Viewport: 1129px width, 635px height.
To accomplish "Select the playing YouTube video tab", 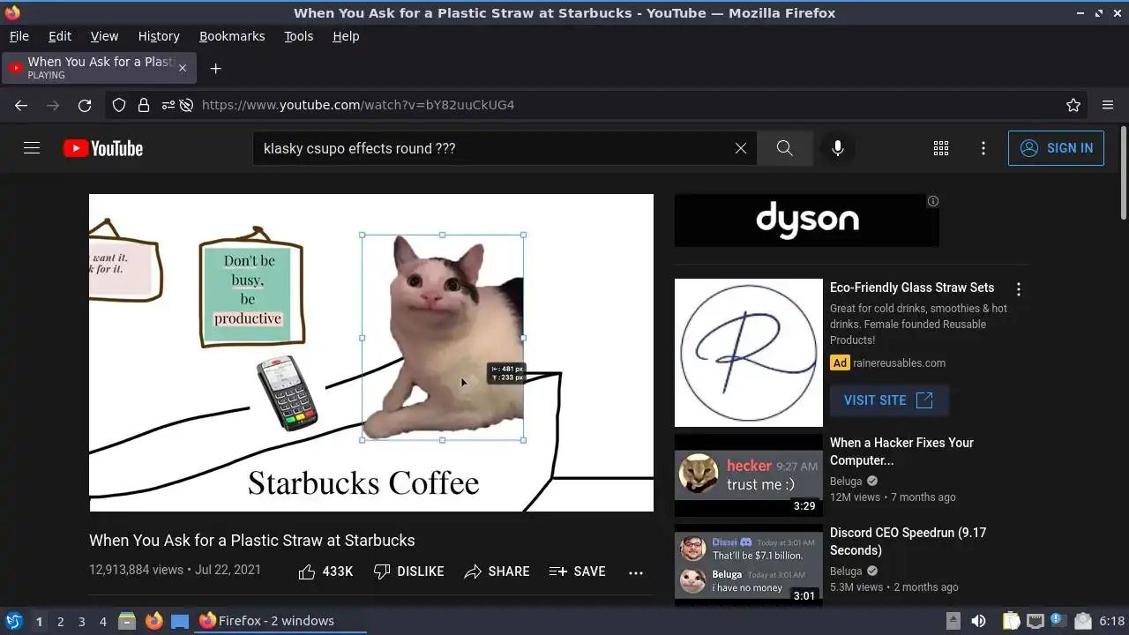I will [99, 68].
